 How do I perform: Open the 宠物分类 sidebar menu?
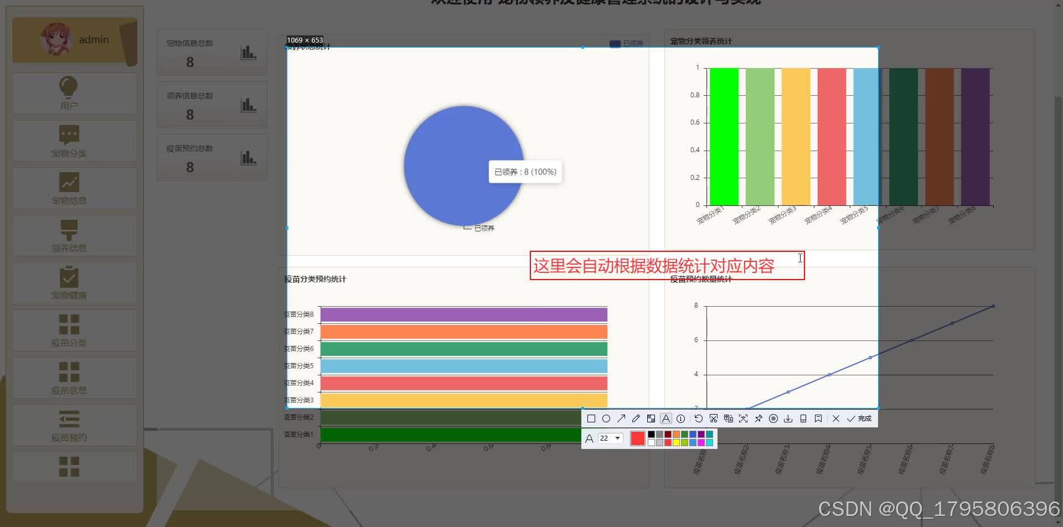point(74,141)
